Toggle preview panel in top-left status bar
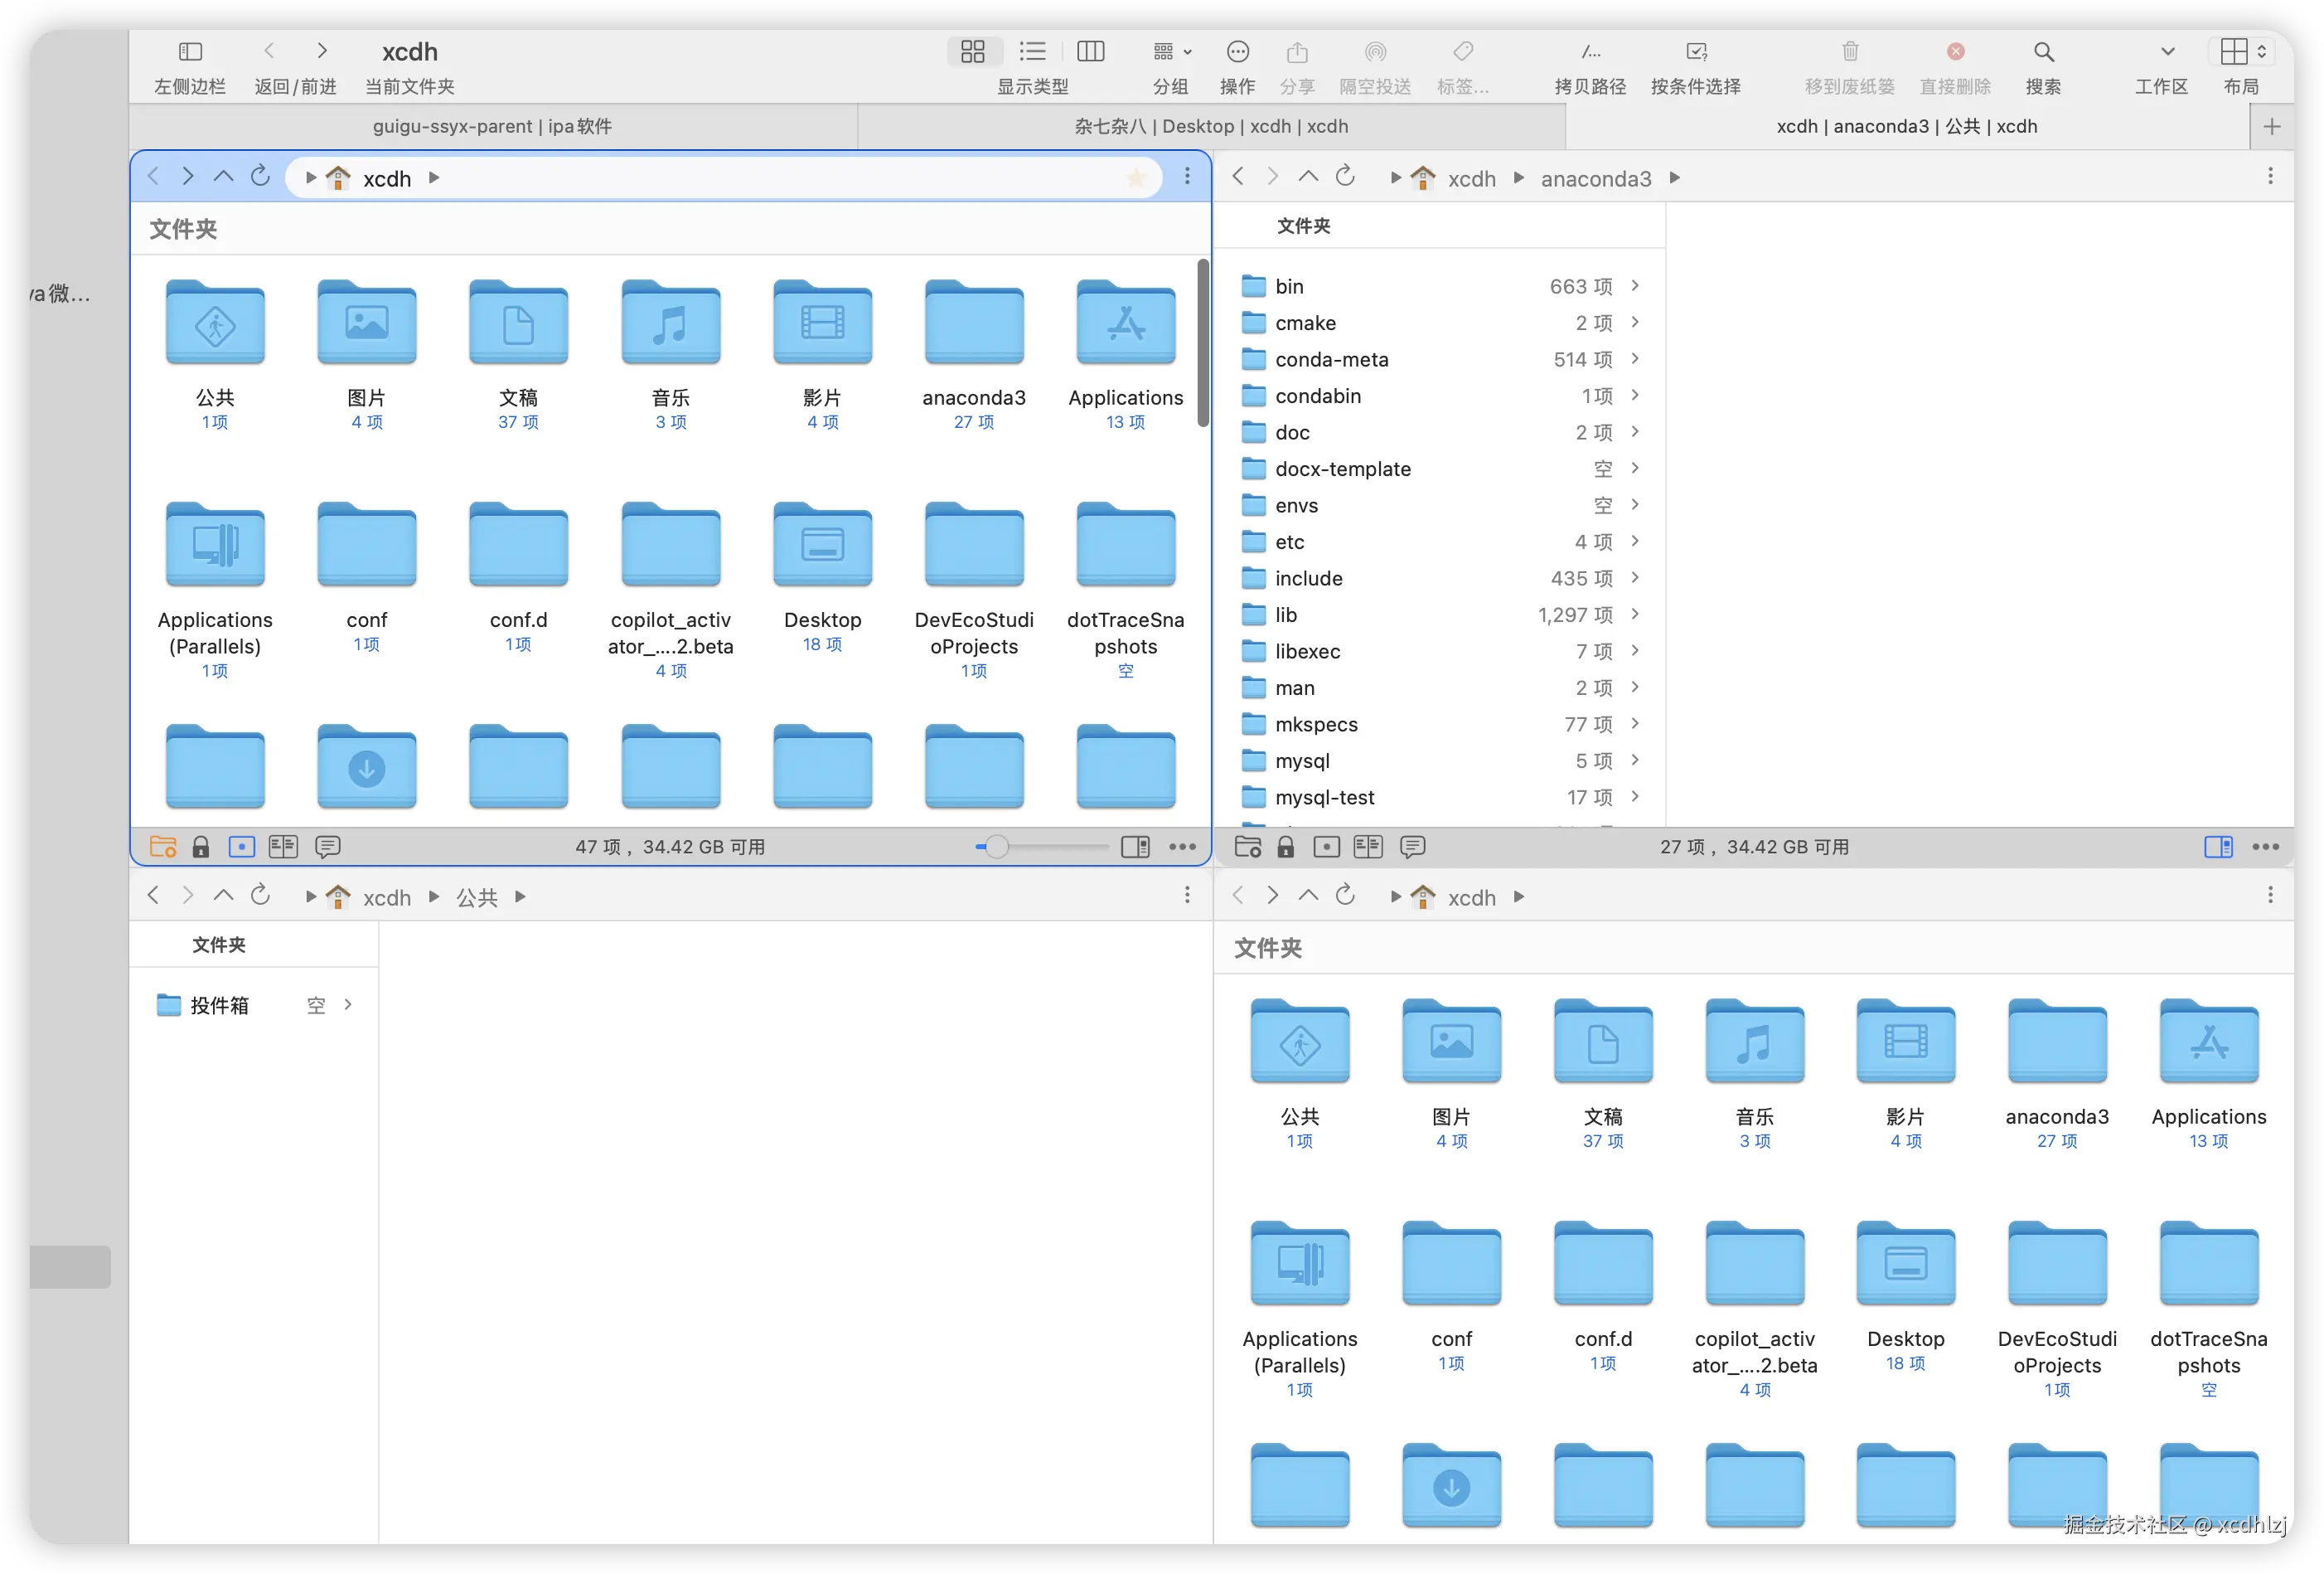The image size is (2324, 1574). tap(1135, 848)
